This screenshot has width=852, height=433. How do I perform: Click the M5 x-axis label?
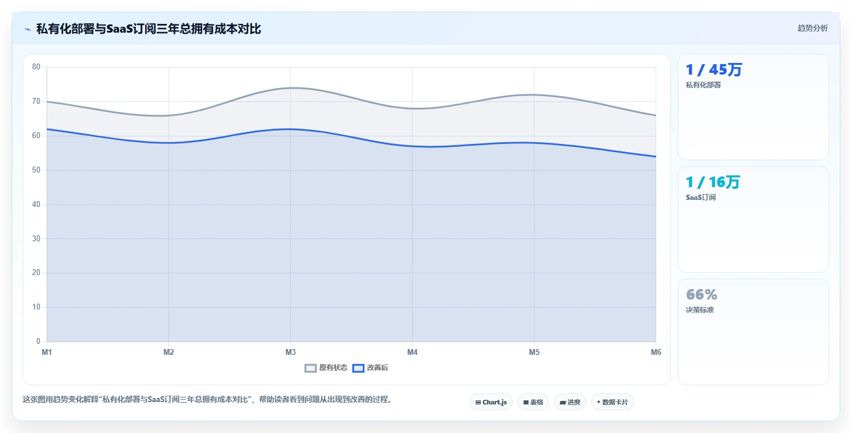tap(534, 352)
